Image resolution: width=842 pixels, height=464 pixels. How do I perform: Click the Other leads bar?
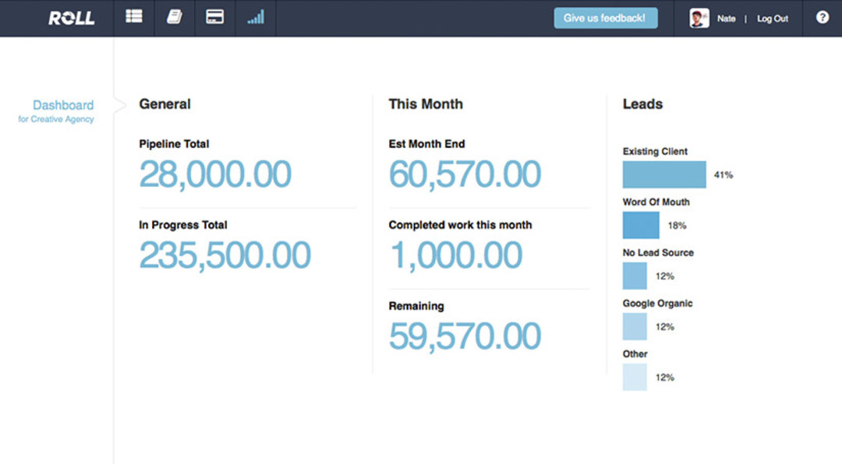tap(635, 377)
